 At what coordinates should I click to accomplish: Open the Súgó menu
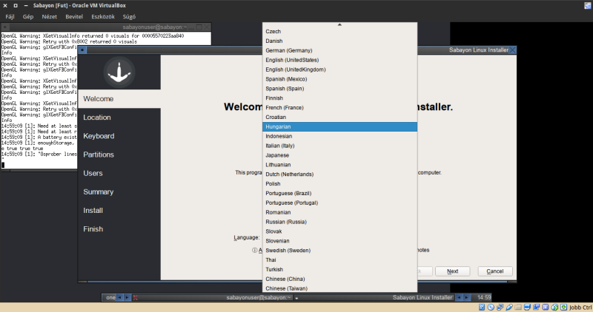point(129,16)
